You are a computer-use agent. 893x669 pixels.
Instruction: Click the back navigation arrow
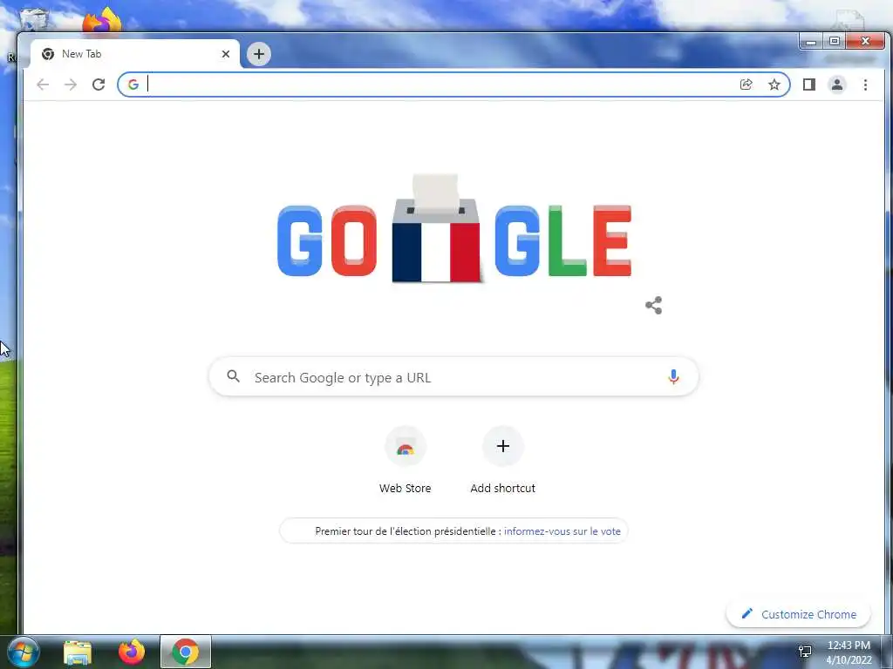pos(43,84)
